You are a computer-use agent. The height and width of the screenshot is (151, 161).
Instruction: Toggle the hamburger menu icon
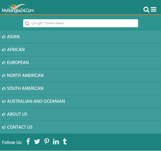click(x=153, y=9)
